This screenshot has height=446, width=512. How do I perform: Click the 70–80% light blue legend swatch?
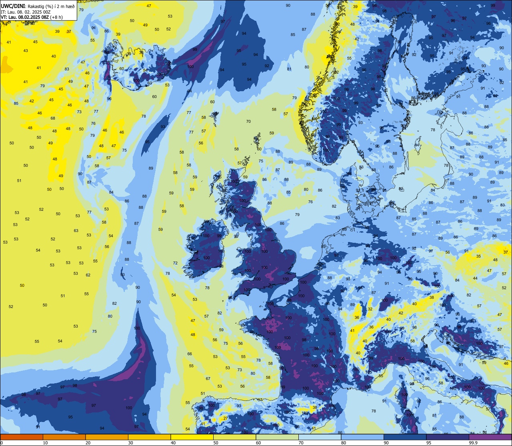click(320, 437)
